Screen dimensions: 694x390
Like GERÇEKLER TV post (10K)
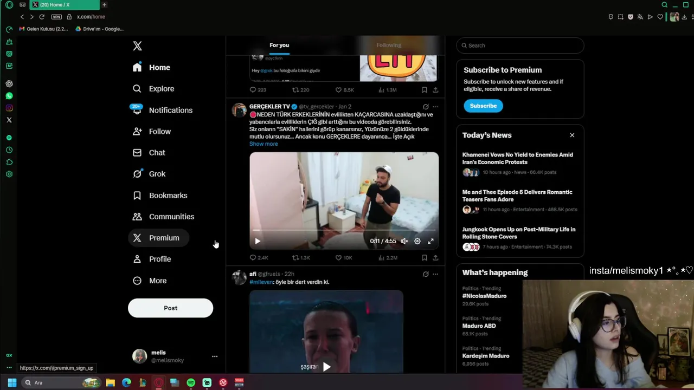(344, 258)
